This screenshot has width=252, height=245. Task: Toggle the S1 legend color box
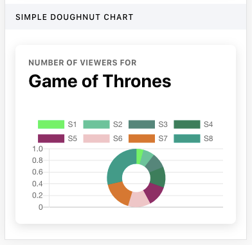(51, 124)
